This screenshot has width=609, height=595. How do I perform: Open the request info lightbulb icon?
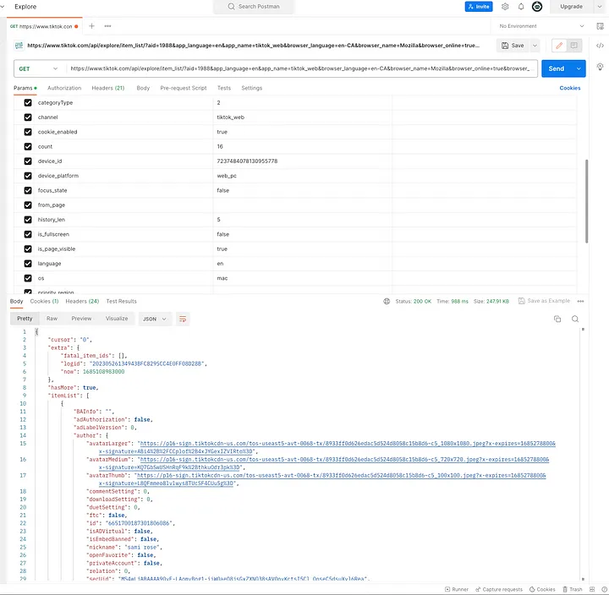click(600, 67)
